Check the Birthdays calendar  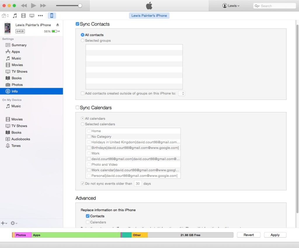[x=89, y=148]
